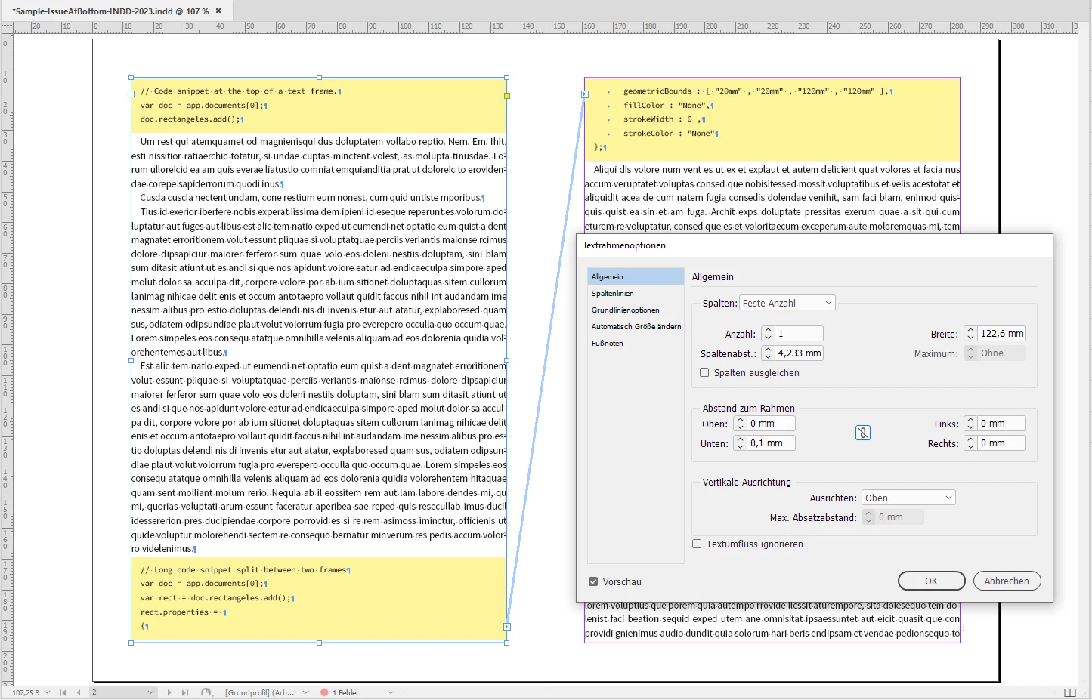The width and height of the screenshot is (1092, 700).
Task: Go to the next page in status bar
Action: pyautogui.click(x=169, y=692)
